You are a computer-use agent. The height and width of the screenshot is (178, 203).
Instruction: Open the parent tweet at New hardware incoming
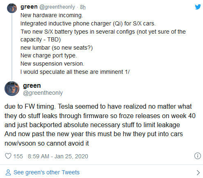52,15
